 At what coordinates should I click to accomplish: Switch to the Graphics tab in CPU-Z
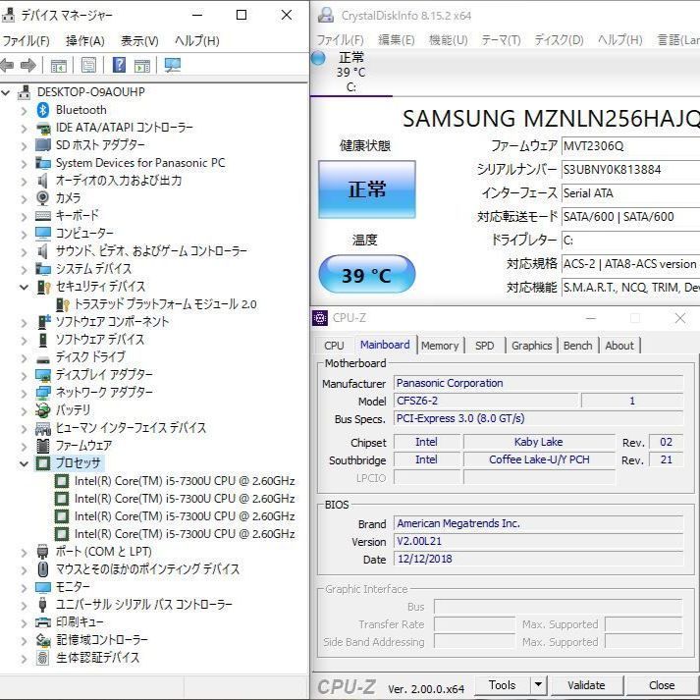[532, 346]
